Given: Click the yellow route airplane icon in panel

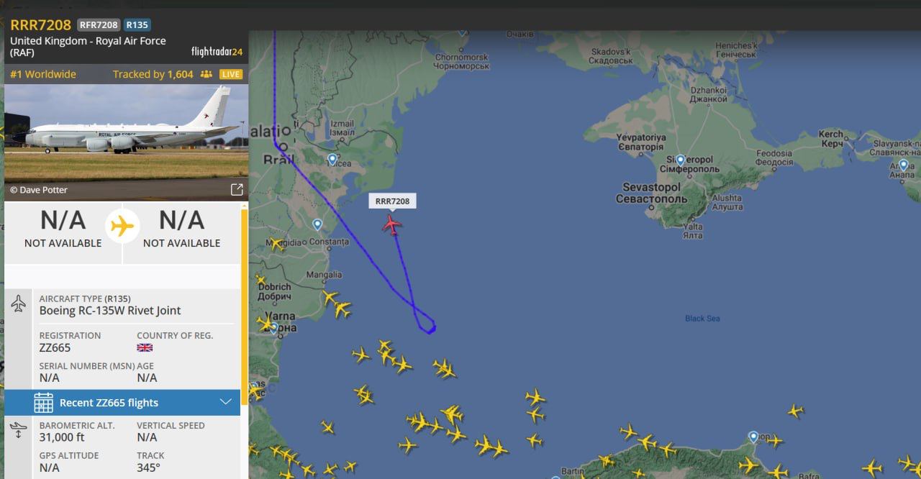Looking at the screenshot, I should click(x=122, y=227).
